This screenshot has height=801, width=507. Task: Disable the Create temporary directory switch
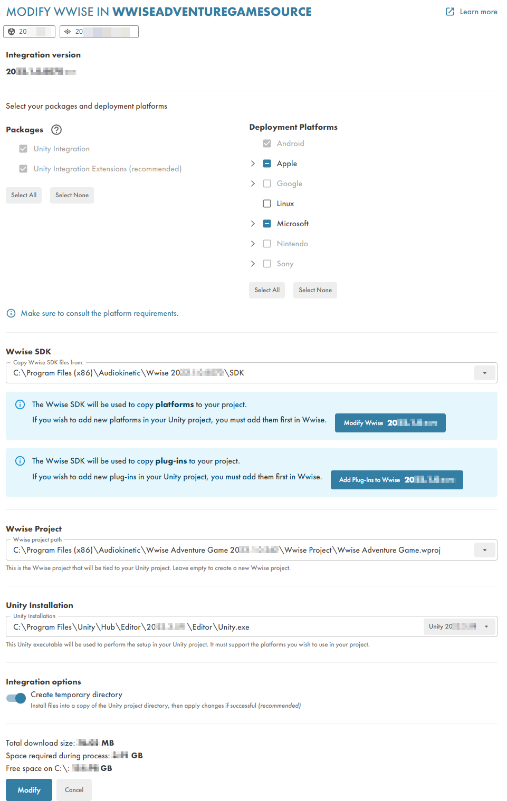click(x=16, y=698)
